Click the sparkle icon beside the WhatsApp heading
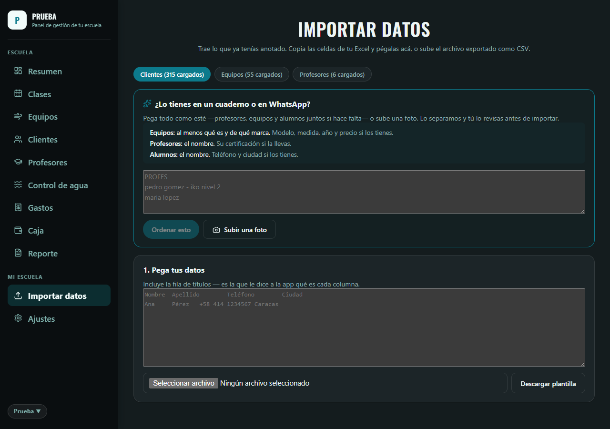 click(x=147, y=104)
